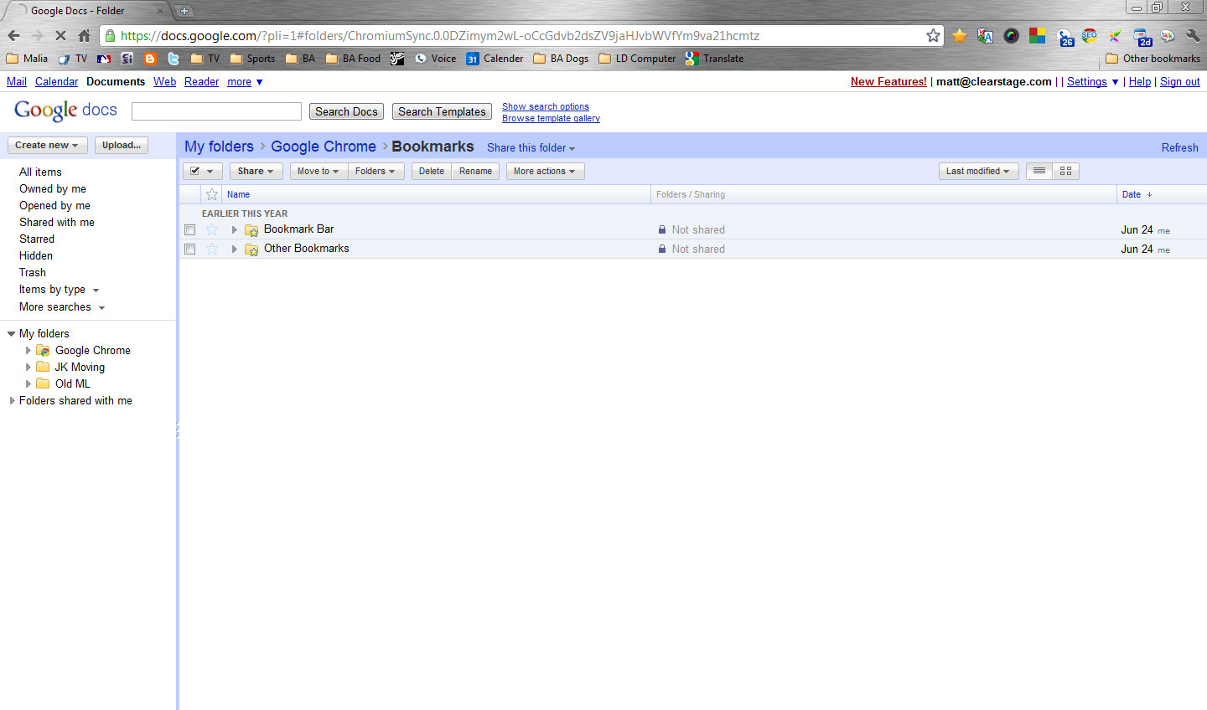Star the Bookmark Bar folder
Screen dimensions: 1207x710
pos(212,229)
